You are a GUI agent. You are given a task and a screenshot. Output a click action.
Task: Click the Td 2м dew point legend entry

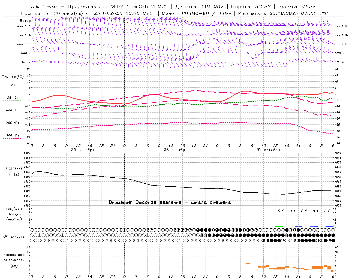13,98
